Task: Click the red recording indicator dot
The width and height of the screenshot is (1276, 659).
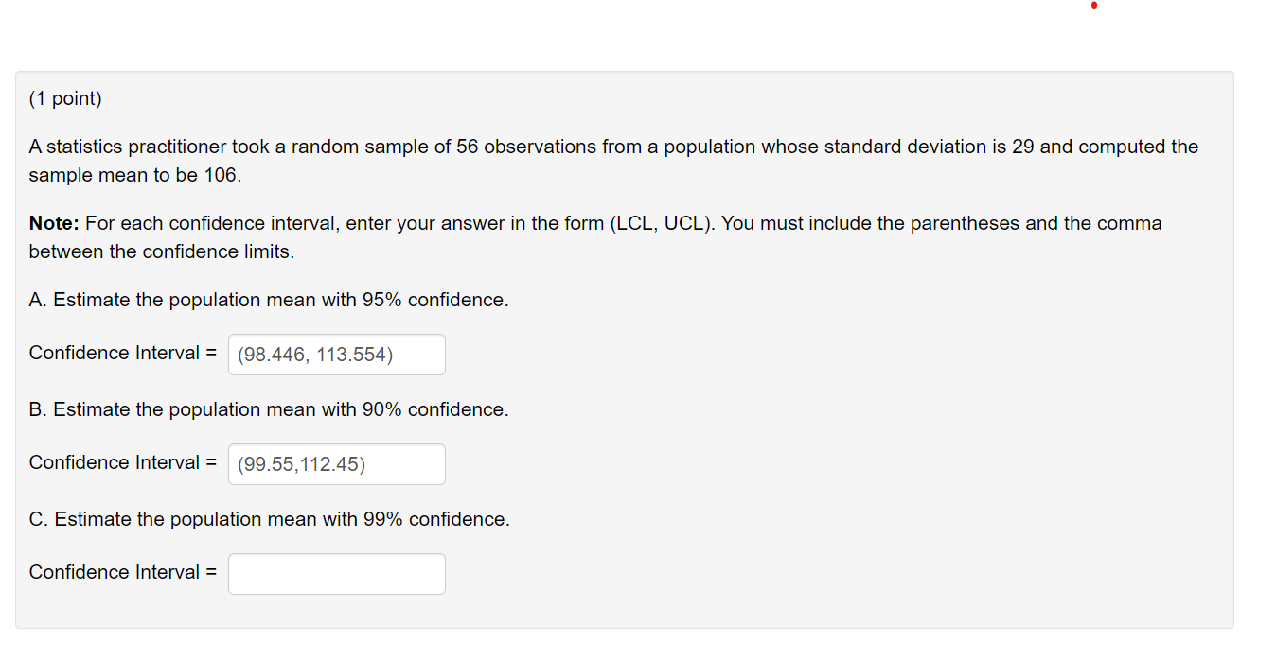Action: point(1094,7)
